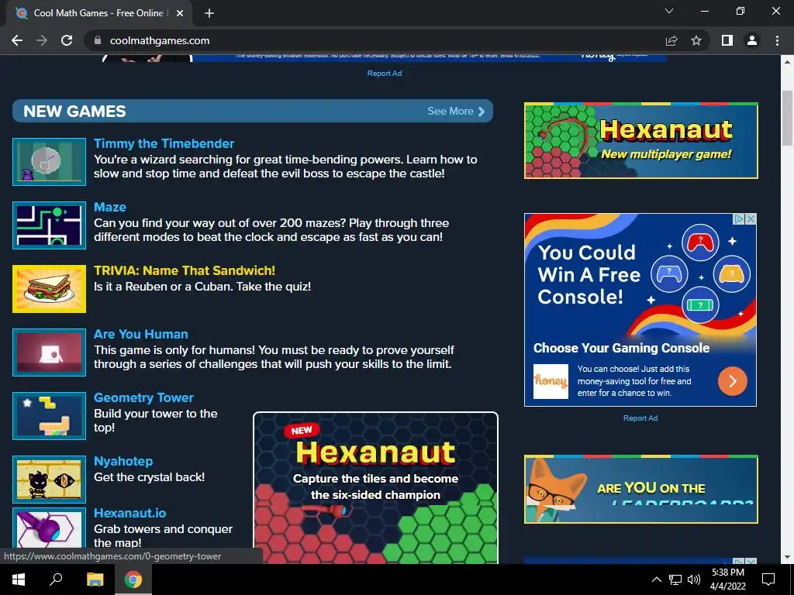Open the Windows notification center
Screen dimensions: 794x595
(768, 580)
